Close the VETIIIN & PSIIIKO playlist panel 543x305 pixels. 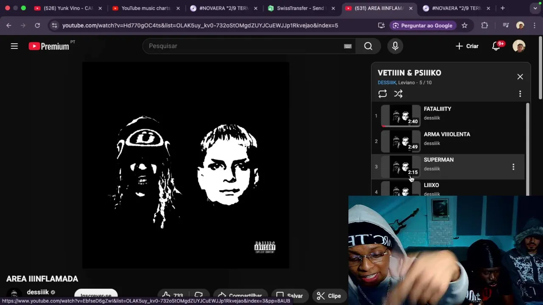[520, 77]
